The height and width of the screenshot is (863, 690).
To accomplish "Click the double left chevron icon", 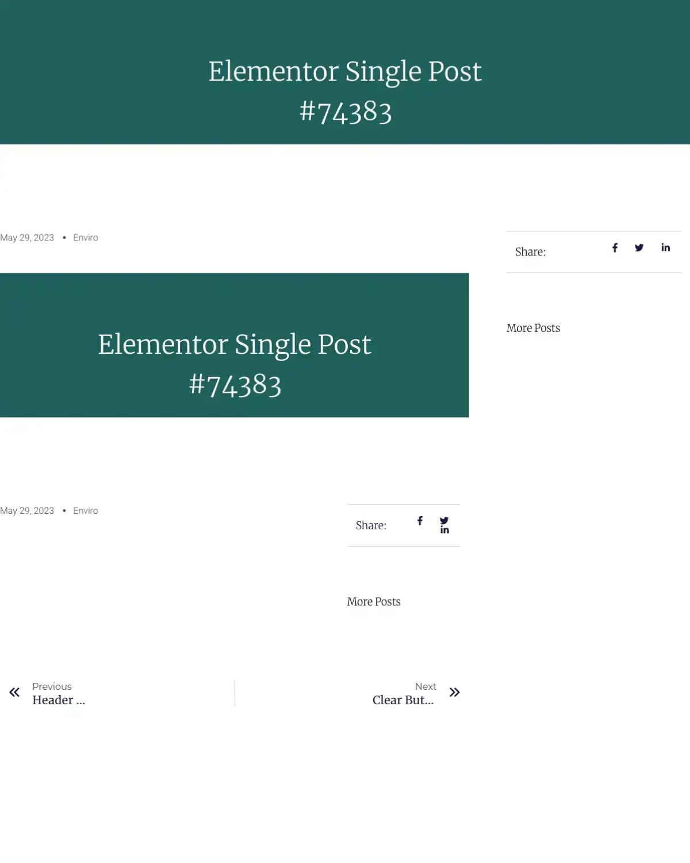I will tap(14, 692).
